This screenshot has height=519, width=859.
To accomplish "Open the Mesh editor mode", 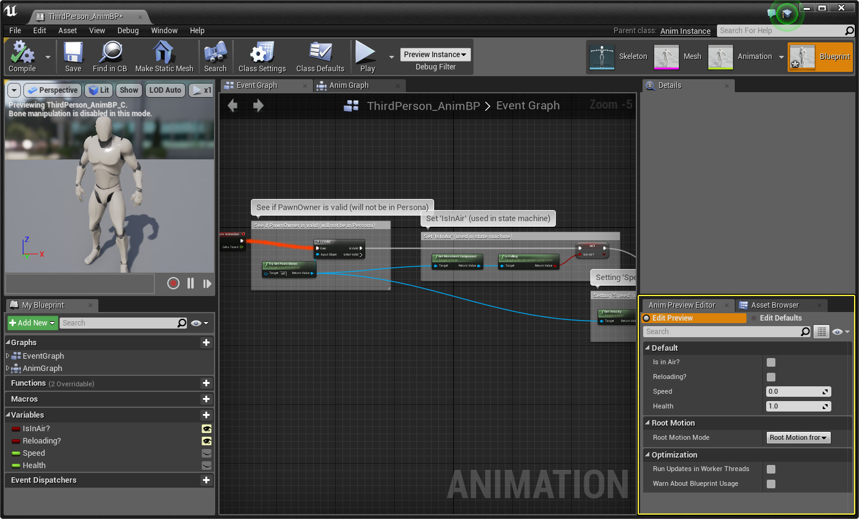I will [x=679, y=56].
